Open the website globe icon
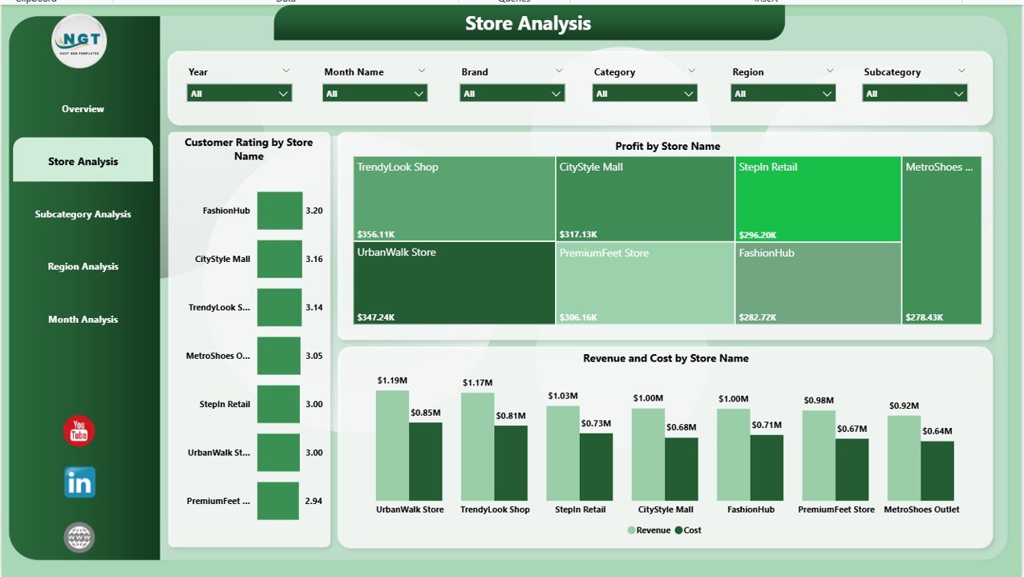Screen dimensions: 1024x577 (x=78, y=537)
